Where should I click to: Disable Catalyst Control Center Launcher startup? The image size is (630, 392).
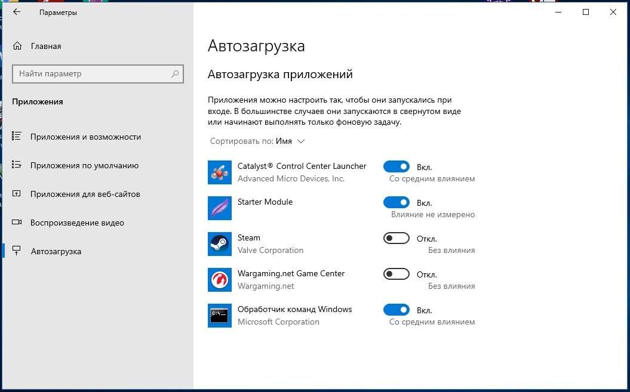396,166
